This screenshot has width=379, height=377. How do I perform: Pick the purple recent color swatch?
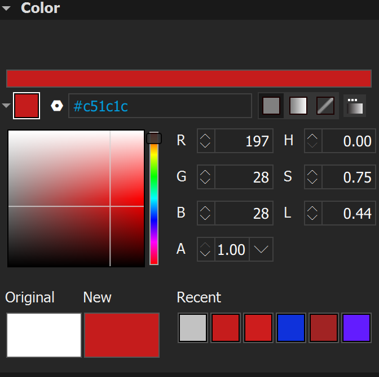pos(356,328)
